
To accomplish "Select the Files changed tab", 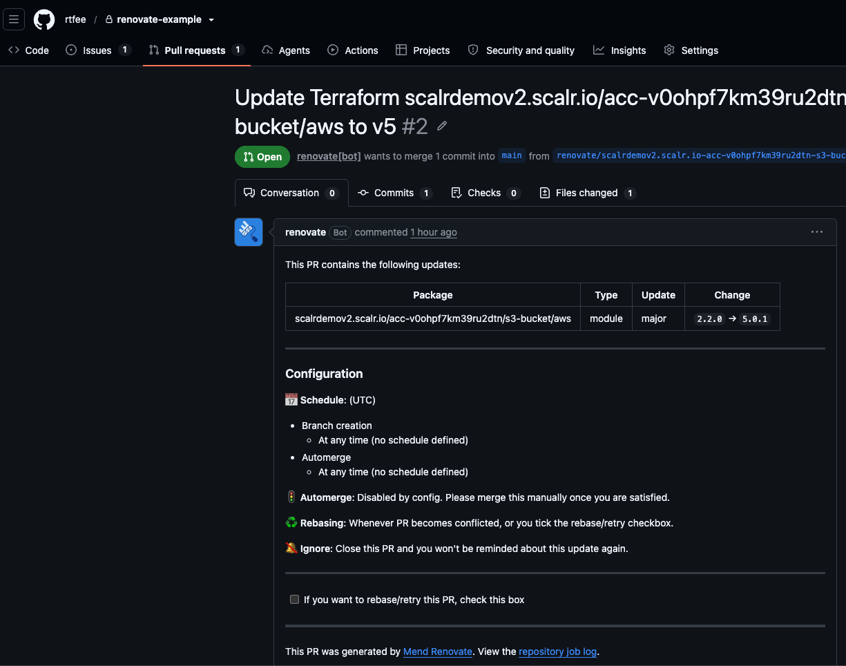I will tap(587, 193).
